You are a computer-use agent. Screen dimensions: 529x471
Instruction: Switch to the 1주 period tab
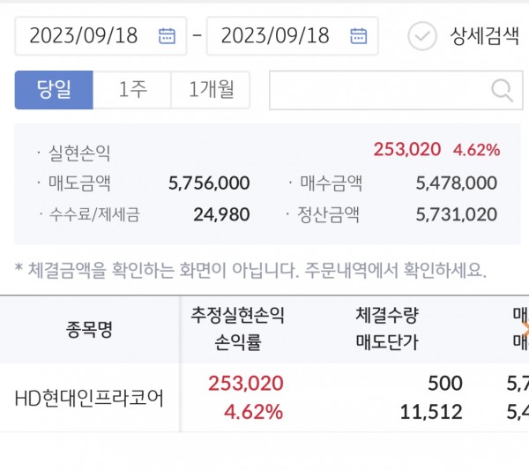point(132,90)
